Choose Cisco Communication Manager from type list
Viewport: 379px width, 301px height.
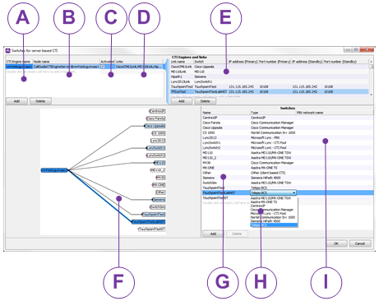click(272, 210)
